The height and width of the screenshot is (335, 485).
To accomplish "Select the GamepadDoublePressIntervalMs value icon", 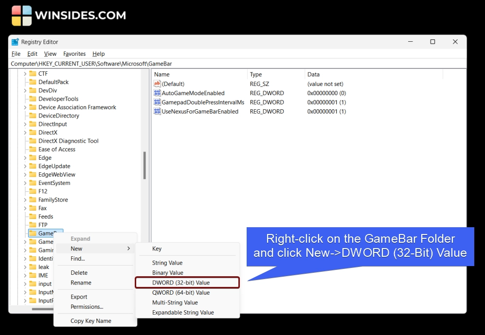I will (157, 102).
